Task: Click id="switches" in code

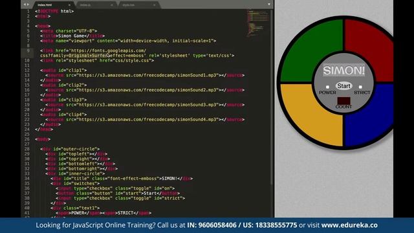Action: (80, 183)
